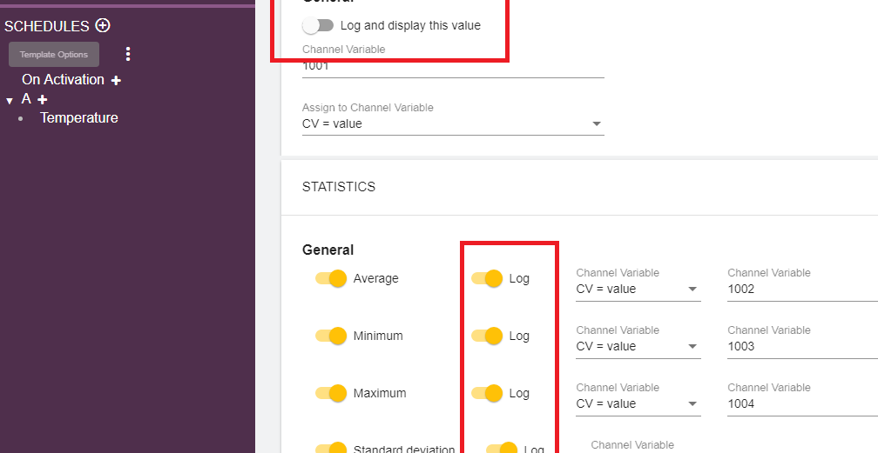Open the three-dot schedule options menu

point(128,54)
